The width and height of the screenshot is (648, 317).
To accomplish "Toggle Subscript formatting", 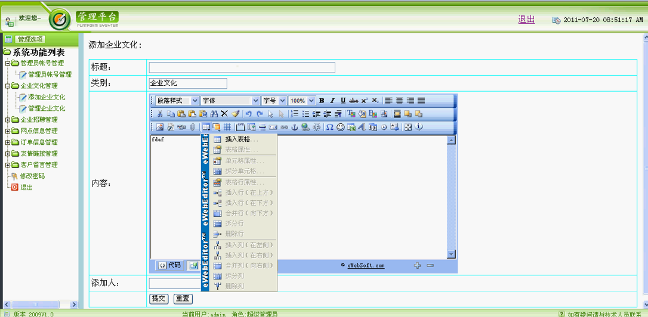I will click(375, 100).
